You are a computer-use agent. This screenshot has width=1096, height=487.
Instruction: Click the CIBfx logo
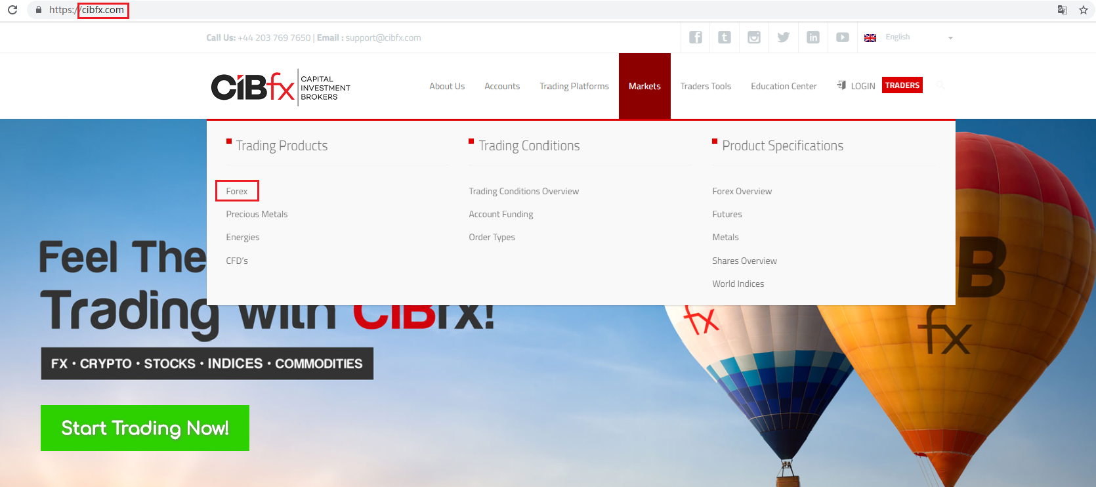coord(281,87)
